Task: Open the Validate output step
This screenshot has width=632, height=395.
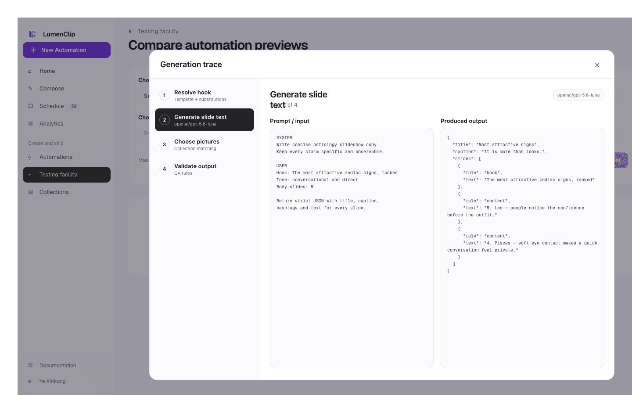Action: pyautogui.click(x=205, y=169)
